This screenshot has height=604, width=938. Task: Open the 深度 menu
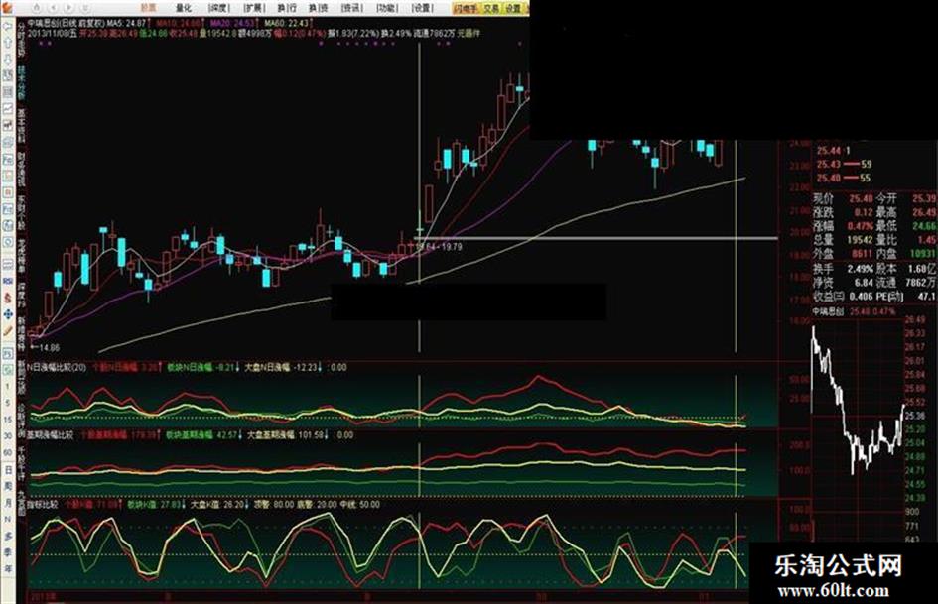click(x=219, y=8)
